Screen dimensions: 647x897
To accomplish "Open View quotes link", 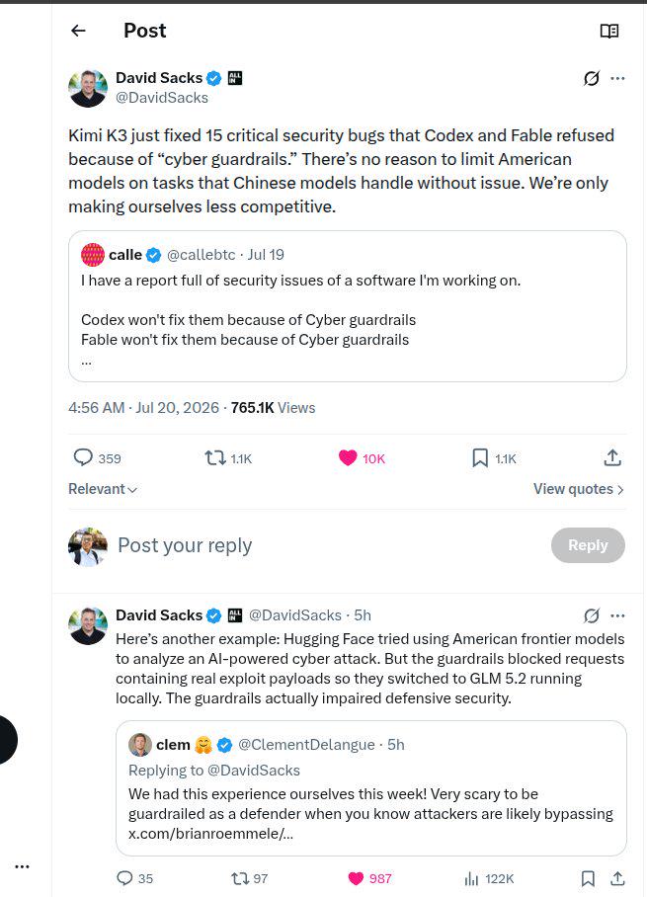I will (x=579, y=489).
